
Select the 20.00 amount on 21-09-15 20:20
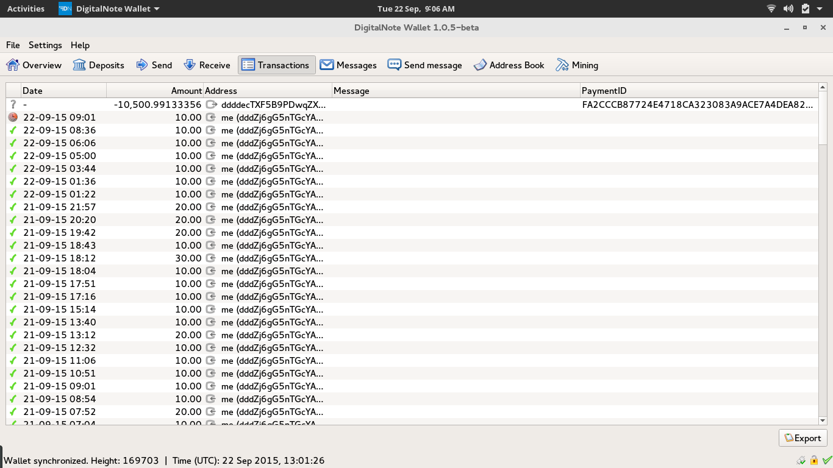(188, 220)
